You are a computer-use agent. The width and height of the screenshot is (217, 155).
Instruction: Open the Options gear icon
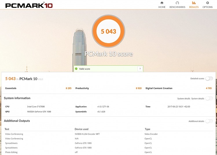click(207, 3)
